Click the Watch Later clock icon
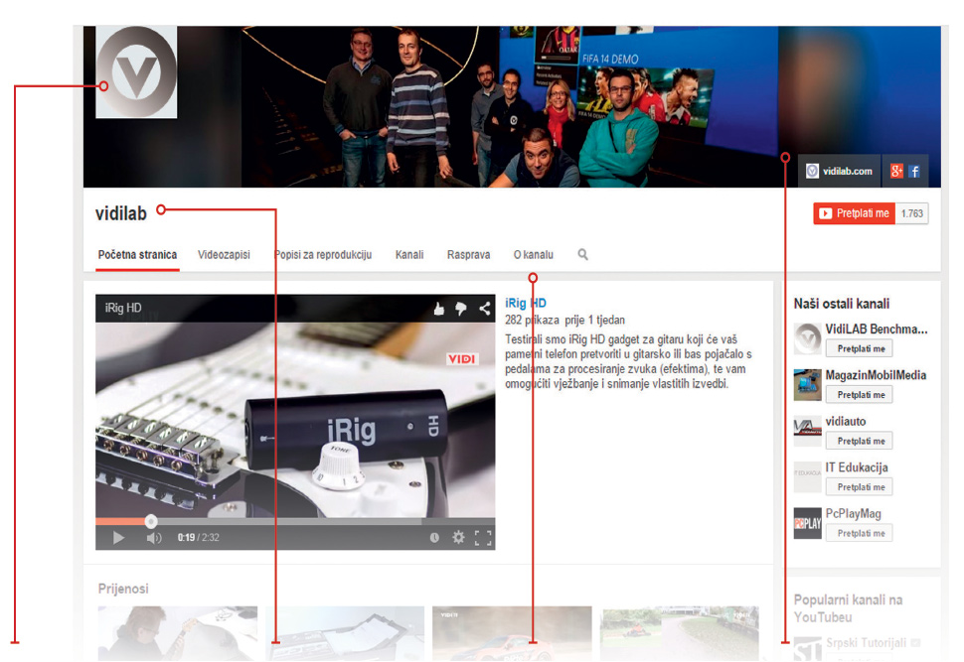This screenshot has width=964, height=662. (434, 538)
